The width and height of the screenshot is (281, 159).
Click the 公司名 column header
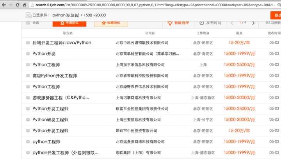pyautogui.click(x=150, y=33)
